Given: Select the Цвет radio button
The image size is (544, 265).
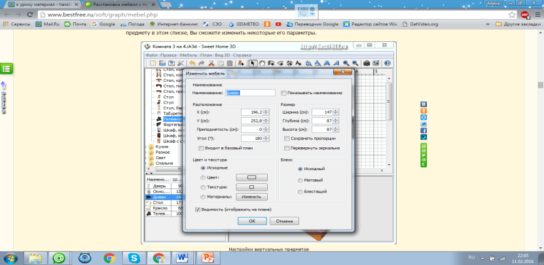Looking at the screenshot, I should click(x=203, y=177).
